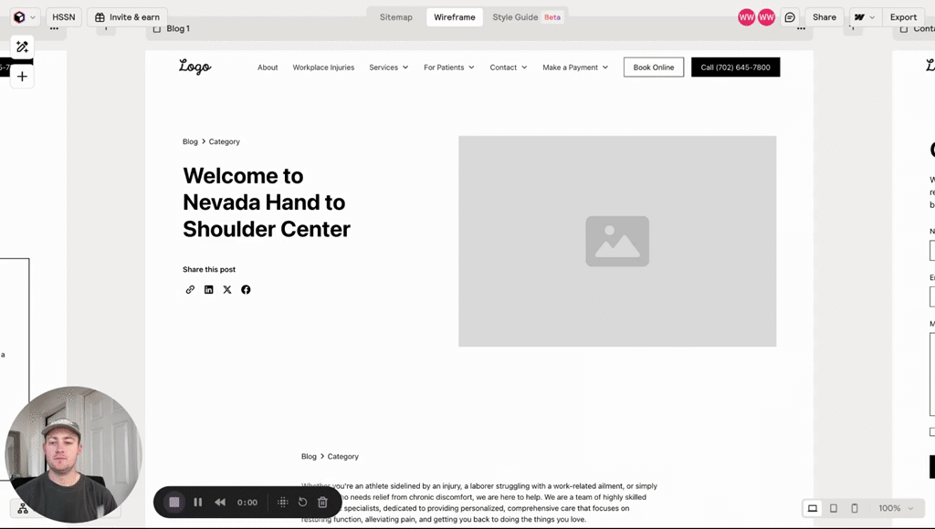Image resolution: width=935 pixels, height=529 pixels.
Task: Click the X (Twitter) share icon
Action: [x=227, y=290]
